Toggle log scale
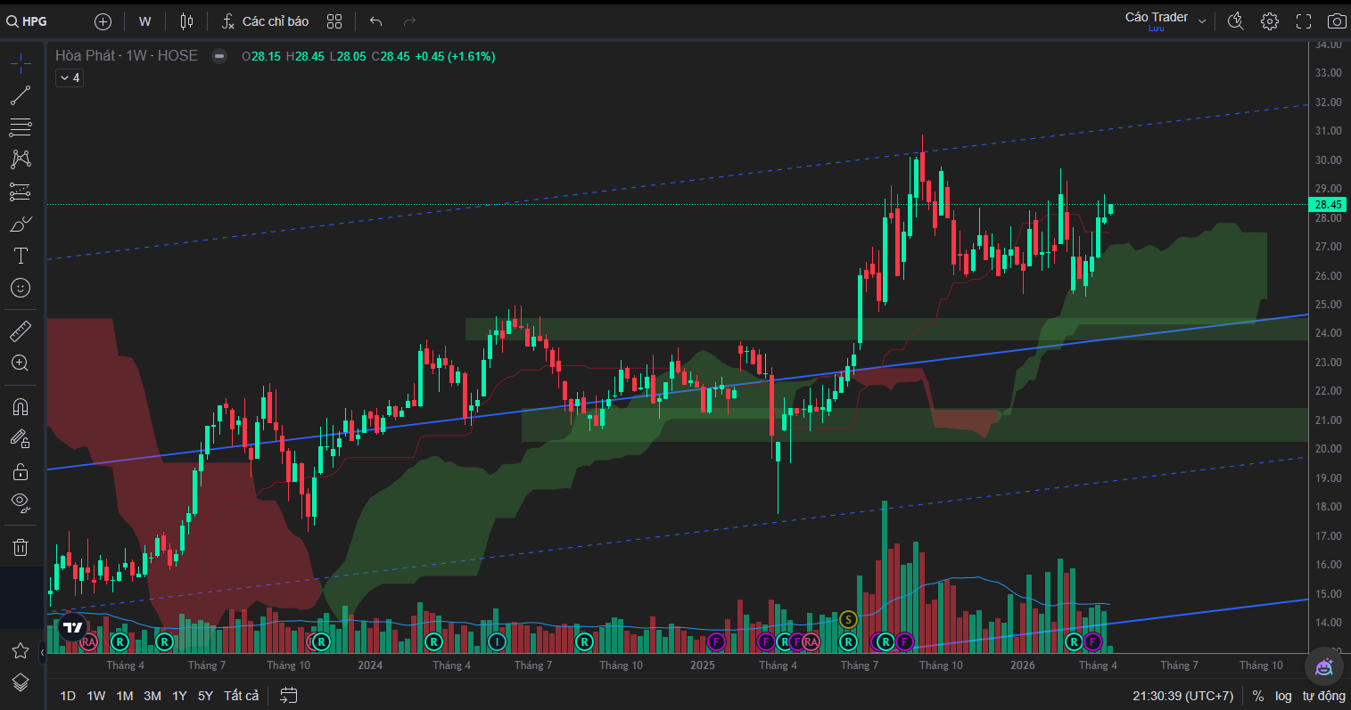This screenshot has width=1351, height=710. click(x=1283, y=696)
